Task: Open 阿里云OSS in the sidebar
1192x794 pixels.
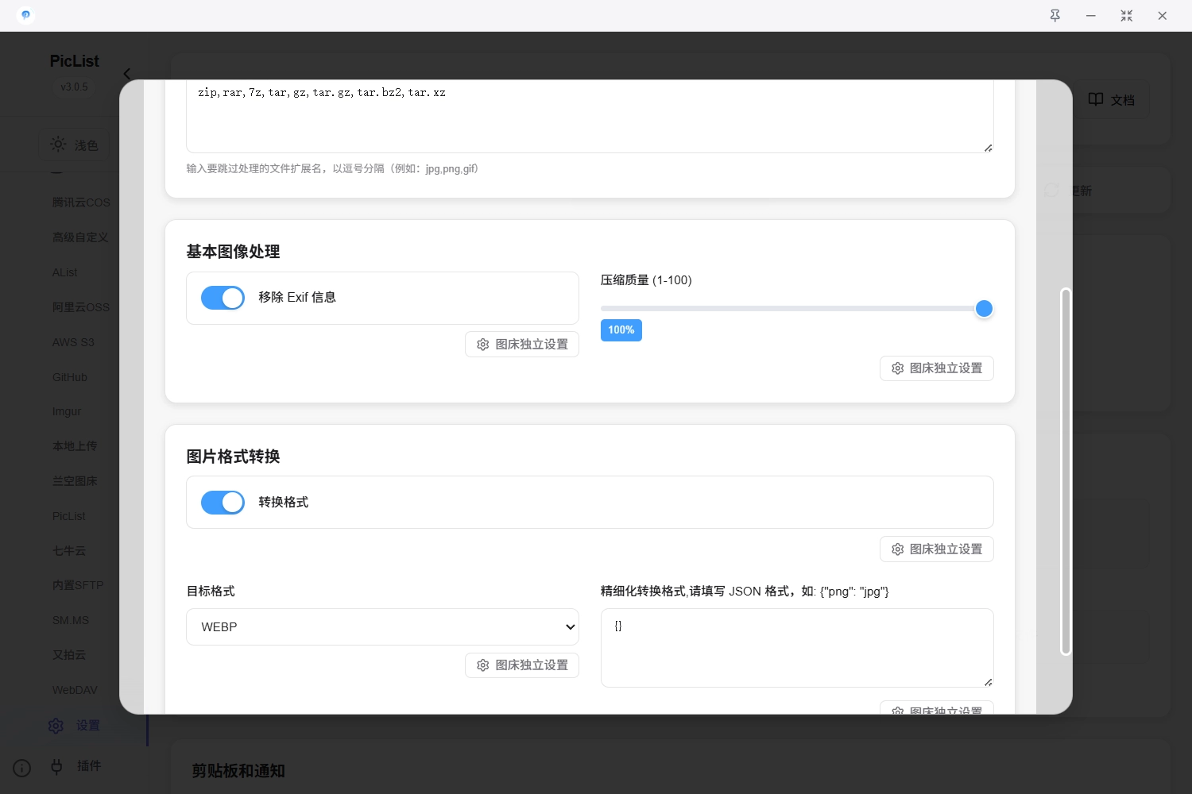Action: [81, 307]
